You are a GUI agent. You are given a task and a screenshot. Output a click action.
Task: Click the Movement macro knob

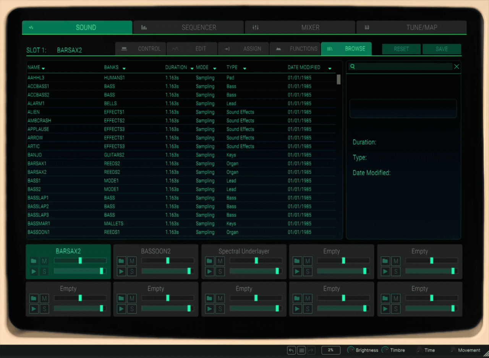click(x=453, y=350)
